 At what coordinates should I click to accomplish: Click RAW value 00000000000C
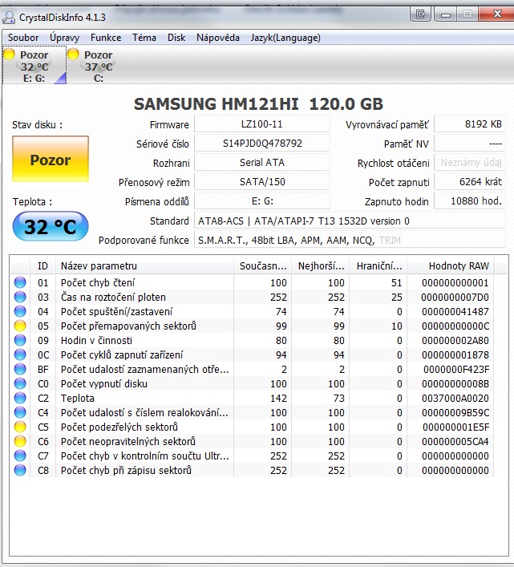pos(455,326)
